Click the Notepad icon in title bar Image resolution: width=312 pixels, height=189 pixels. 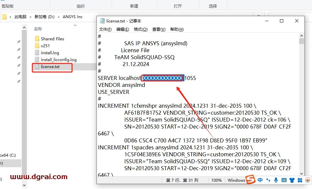102,21
